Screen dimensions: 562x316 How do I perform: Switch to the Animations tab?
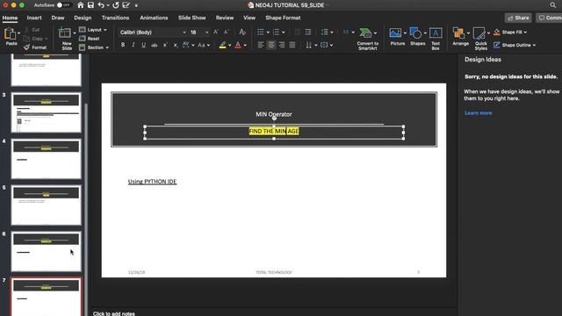coord(154,18)
